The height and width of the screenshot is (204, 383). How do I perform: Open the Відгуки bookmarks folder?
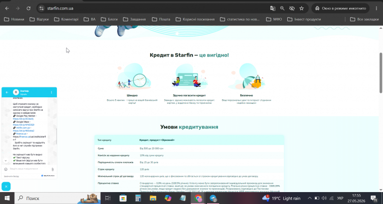click(39, 19)
